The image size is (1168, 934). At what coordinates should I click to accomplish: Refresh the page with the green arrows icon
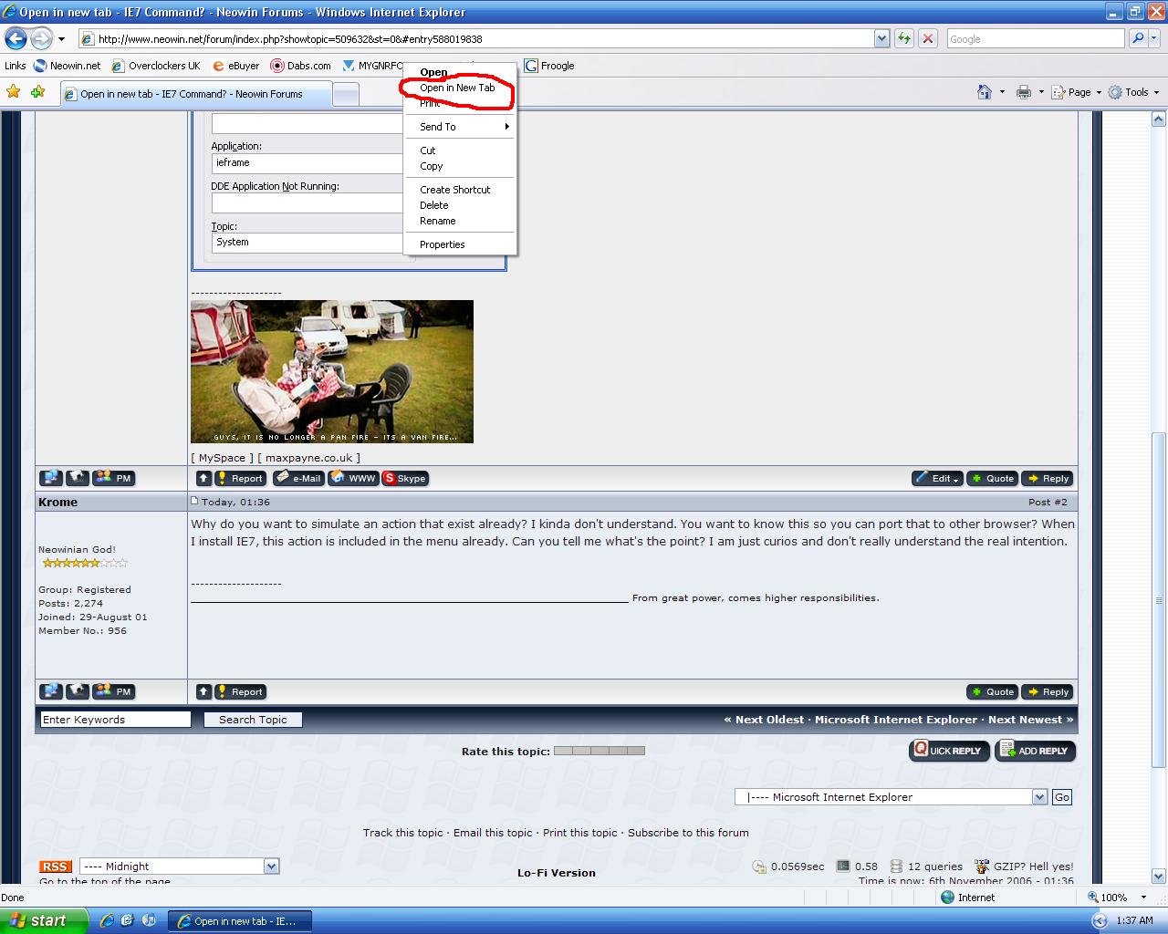903,38
